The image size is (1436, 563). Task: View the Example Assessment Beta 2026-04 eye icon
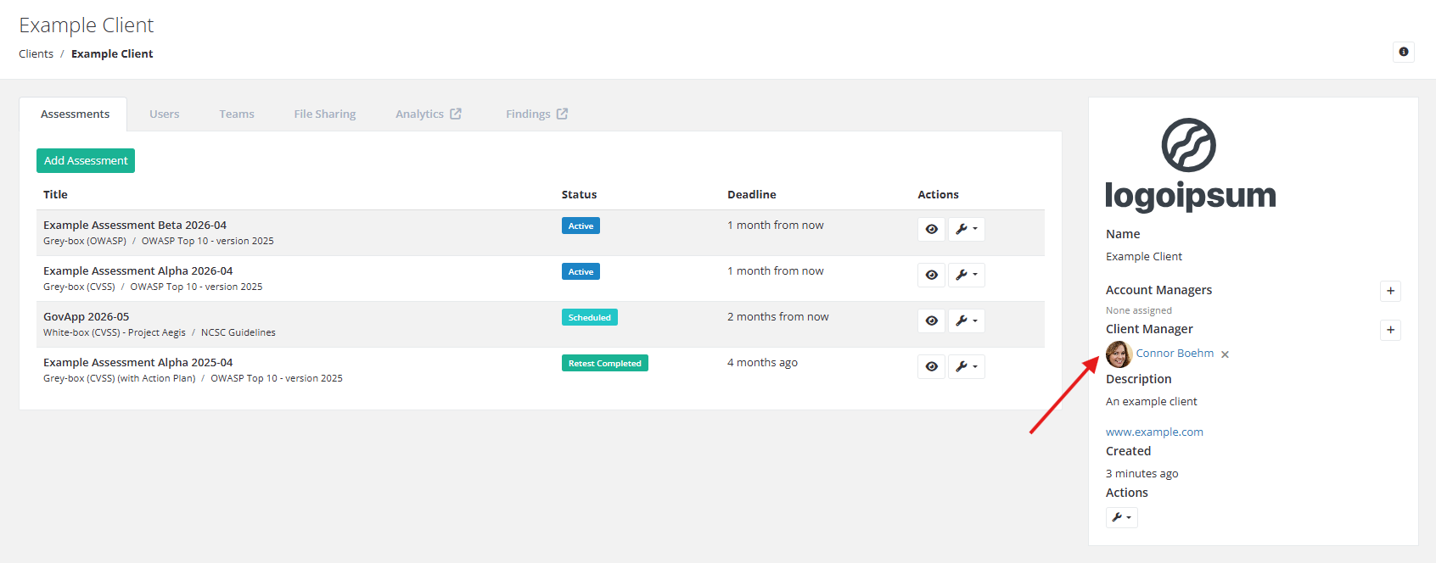pyautogui.click(x=931, y=229)
